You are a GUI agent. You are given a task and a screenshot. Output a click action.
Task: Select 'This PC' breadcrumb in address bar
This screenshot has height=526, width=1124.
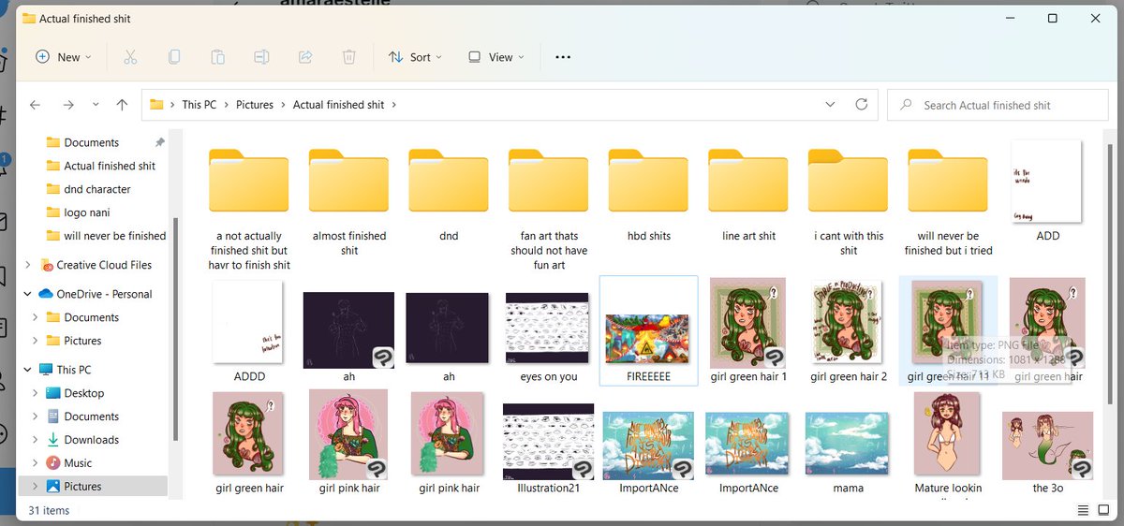[199, 105]
